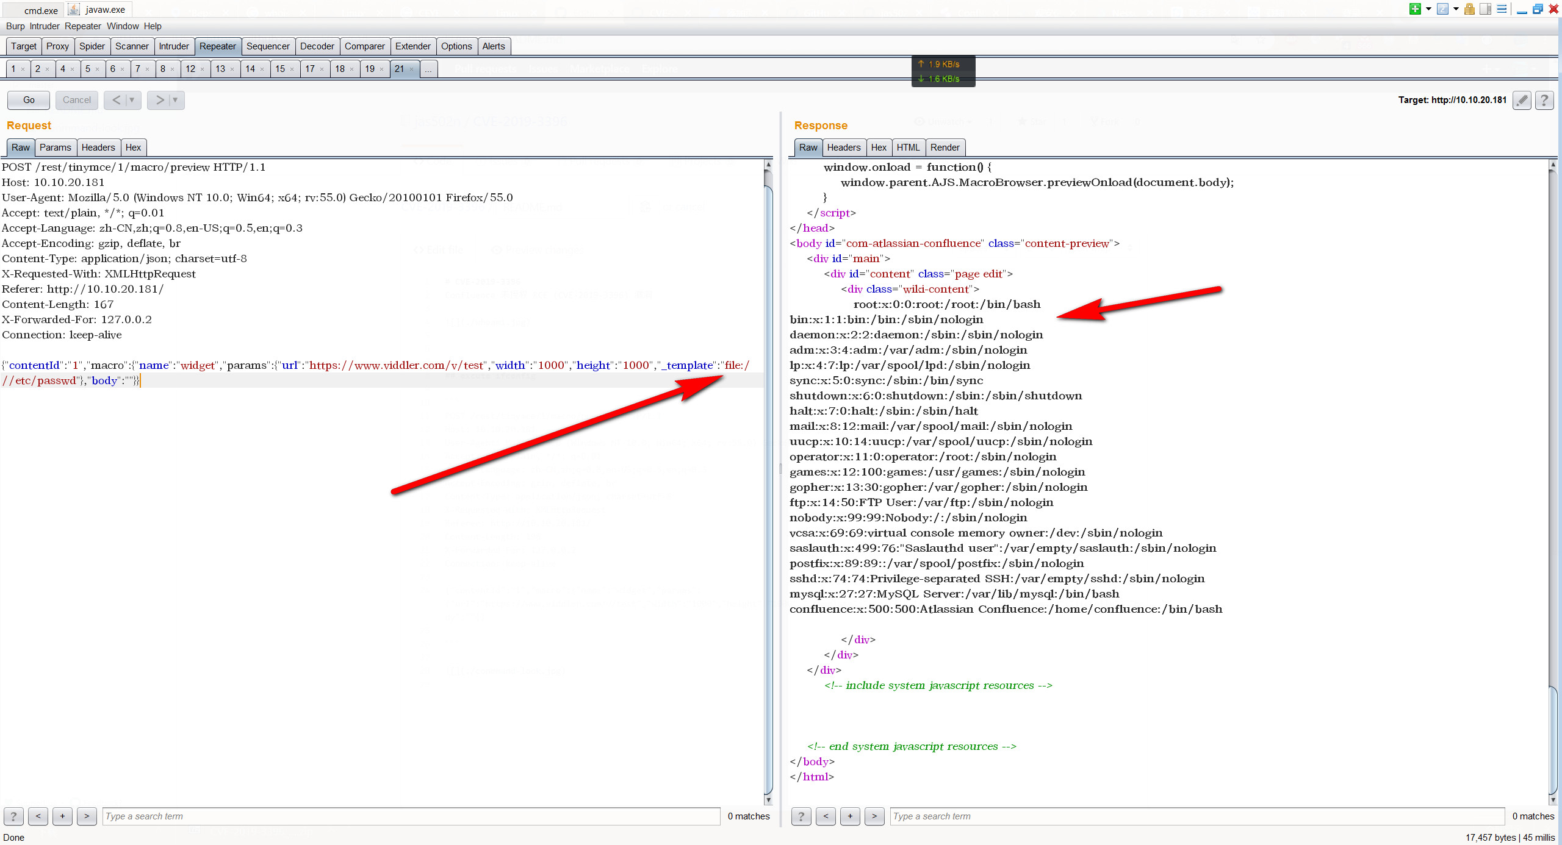1562x845 pixels.
Task: Click the green new console plus icon
Action: click(x=1415, y=9)
